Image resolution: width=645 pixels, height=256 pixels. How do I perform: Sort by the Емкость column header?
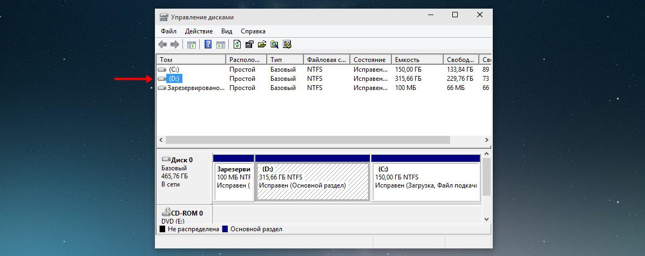[x=417, y=60]
